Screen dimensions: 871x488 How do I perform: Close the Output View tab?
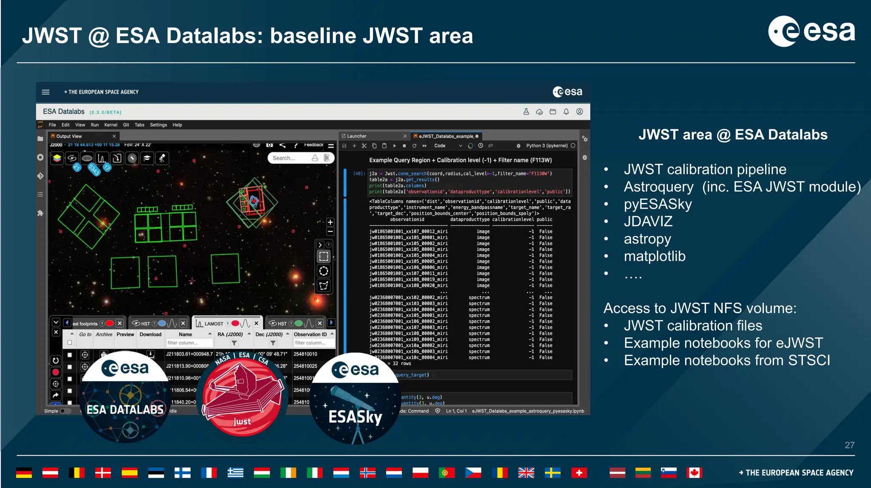click(114, 136)
